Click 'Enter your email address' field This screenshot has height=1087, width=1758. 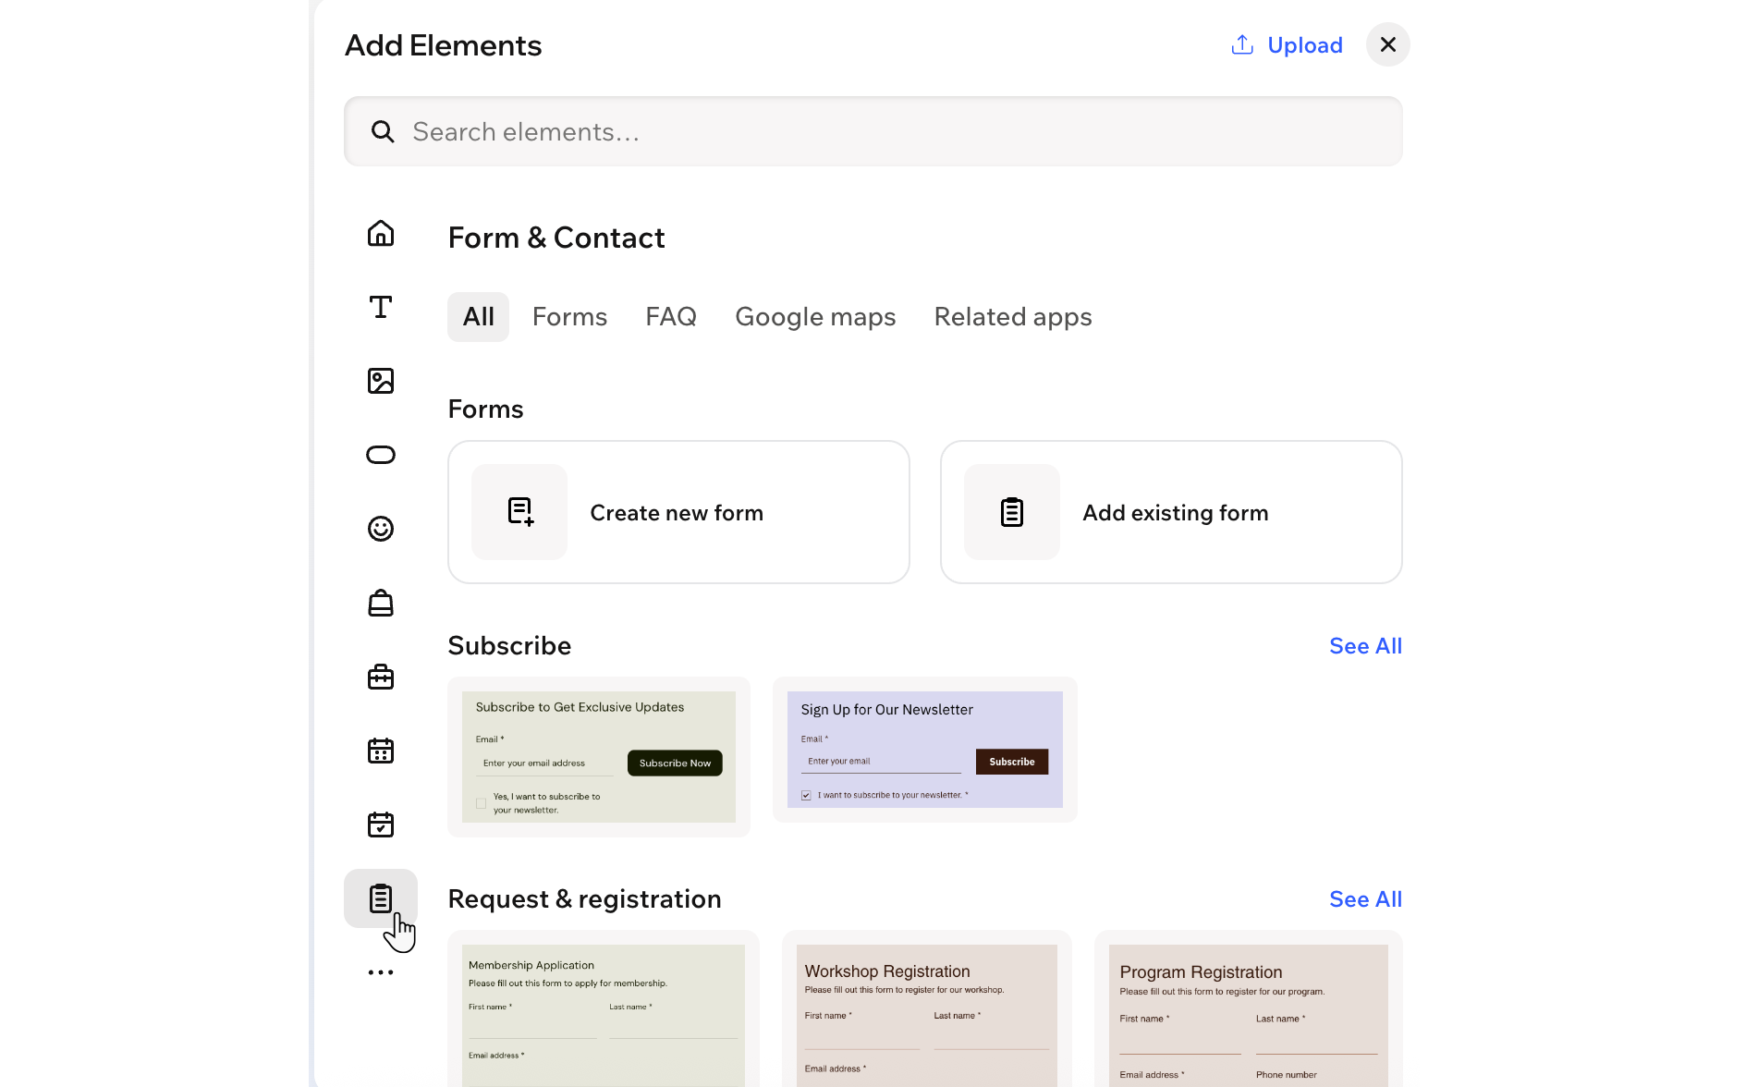click(x=544, y=763)
